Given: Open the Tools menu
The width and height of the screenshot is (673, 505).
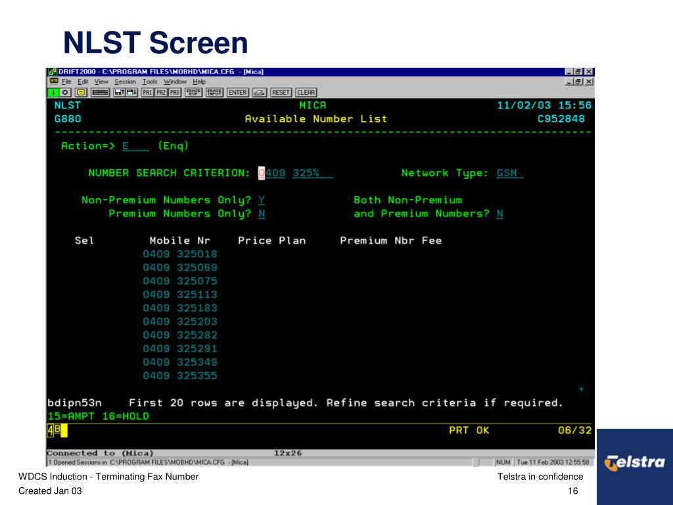Looking at the screenshot, I should click(x=150, y=82).
